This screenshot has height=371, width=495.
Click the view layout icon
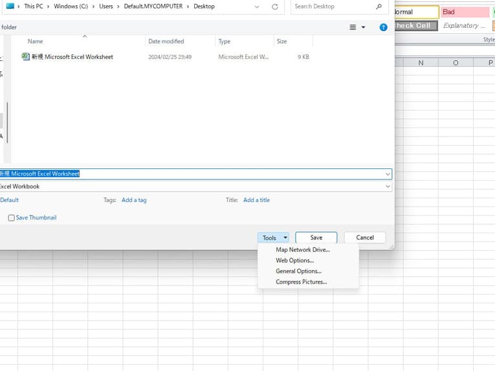pyautogui.click(x=353, y=27)
